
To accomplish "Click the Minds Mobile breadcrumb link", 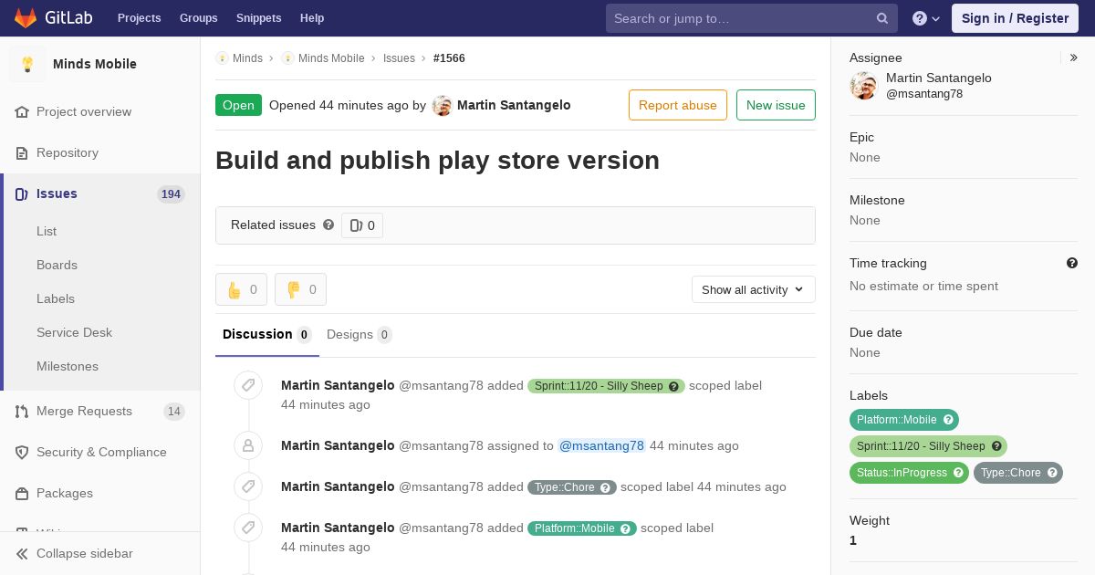I will pyautogui.click(x=331, y=58).
